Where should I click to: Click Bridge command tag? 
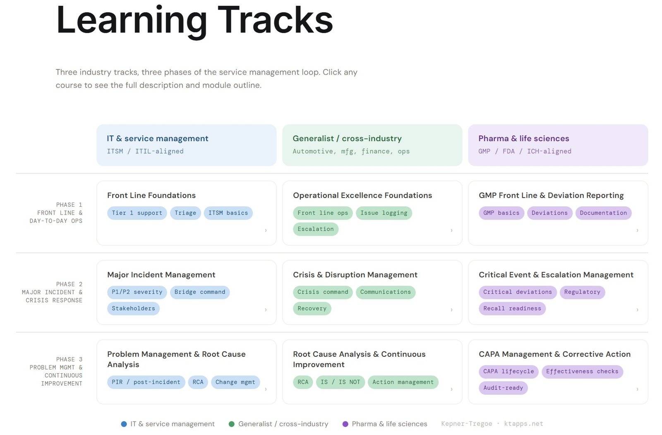[200, 292]
